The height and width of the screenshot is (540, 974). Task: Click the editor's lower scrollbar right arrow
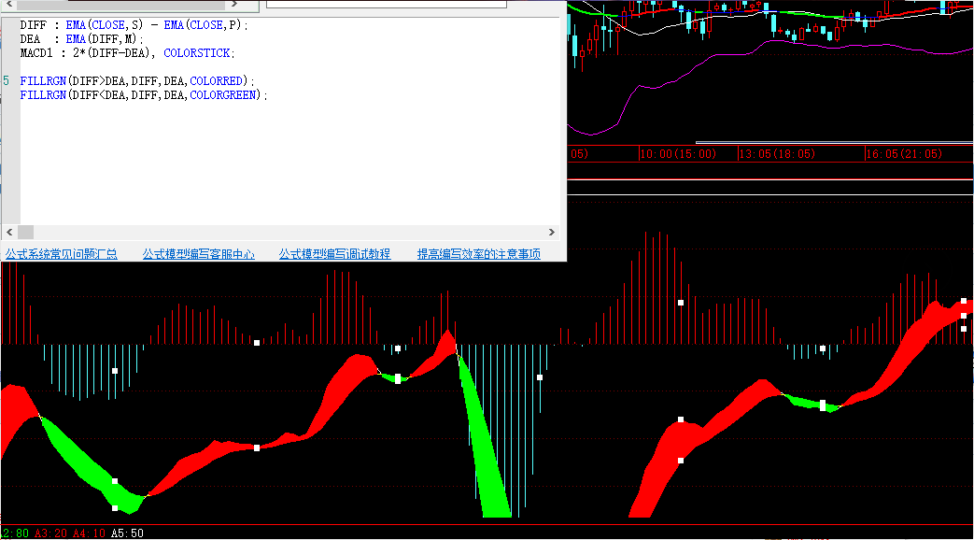click(x=552, y=232)
